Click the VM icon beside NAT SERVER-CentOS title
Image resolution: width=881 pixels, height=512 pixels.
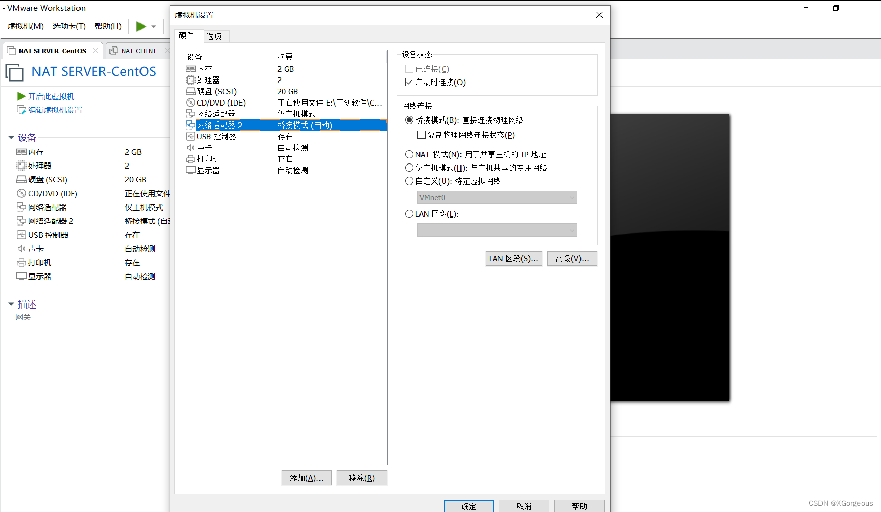pyautogui.click(x=14, y=72)
